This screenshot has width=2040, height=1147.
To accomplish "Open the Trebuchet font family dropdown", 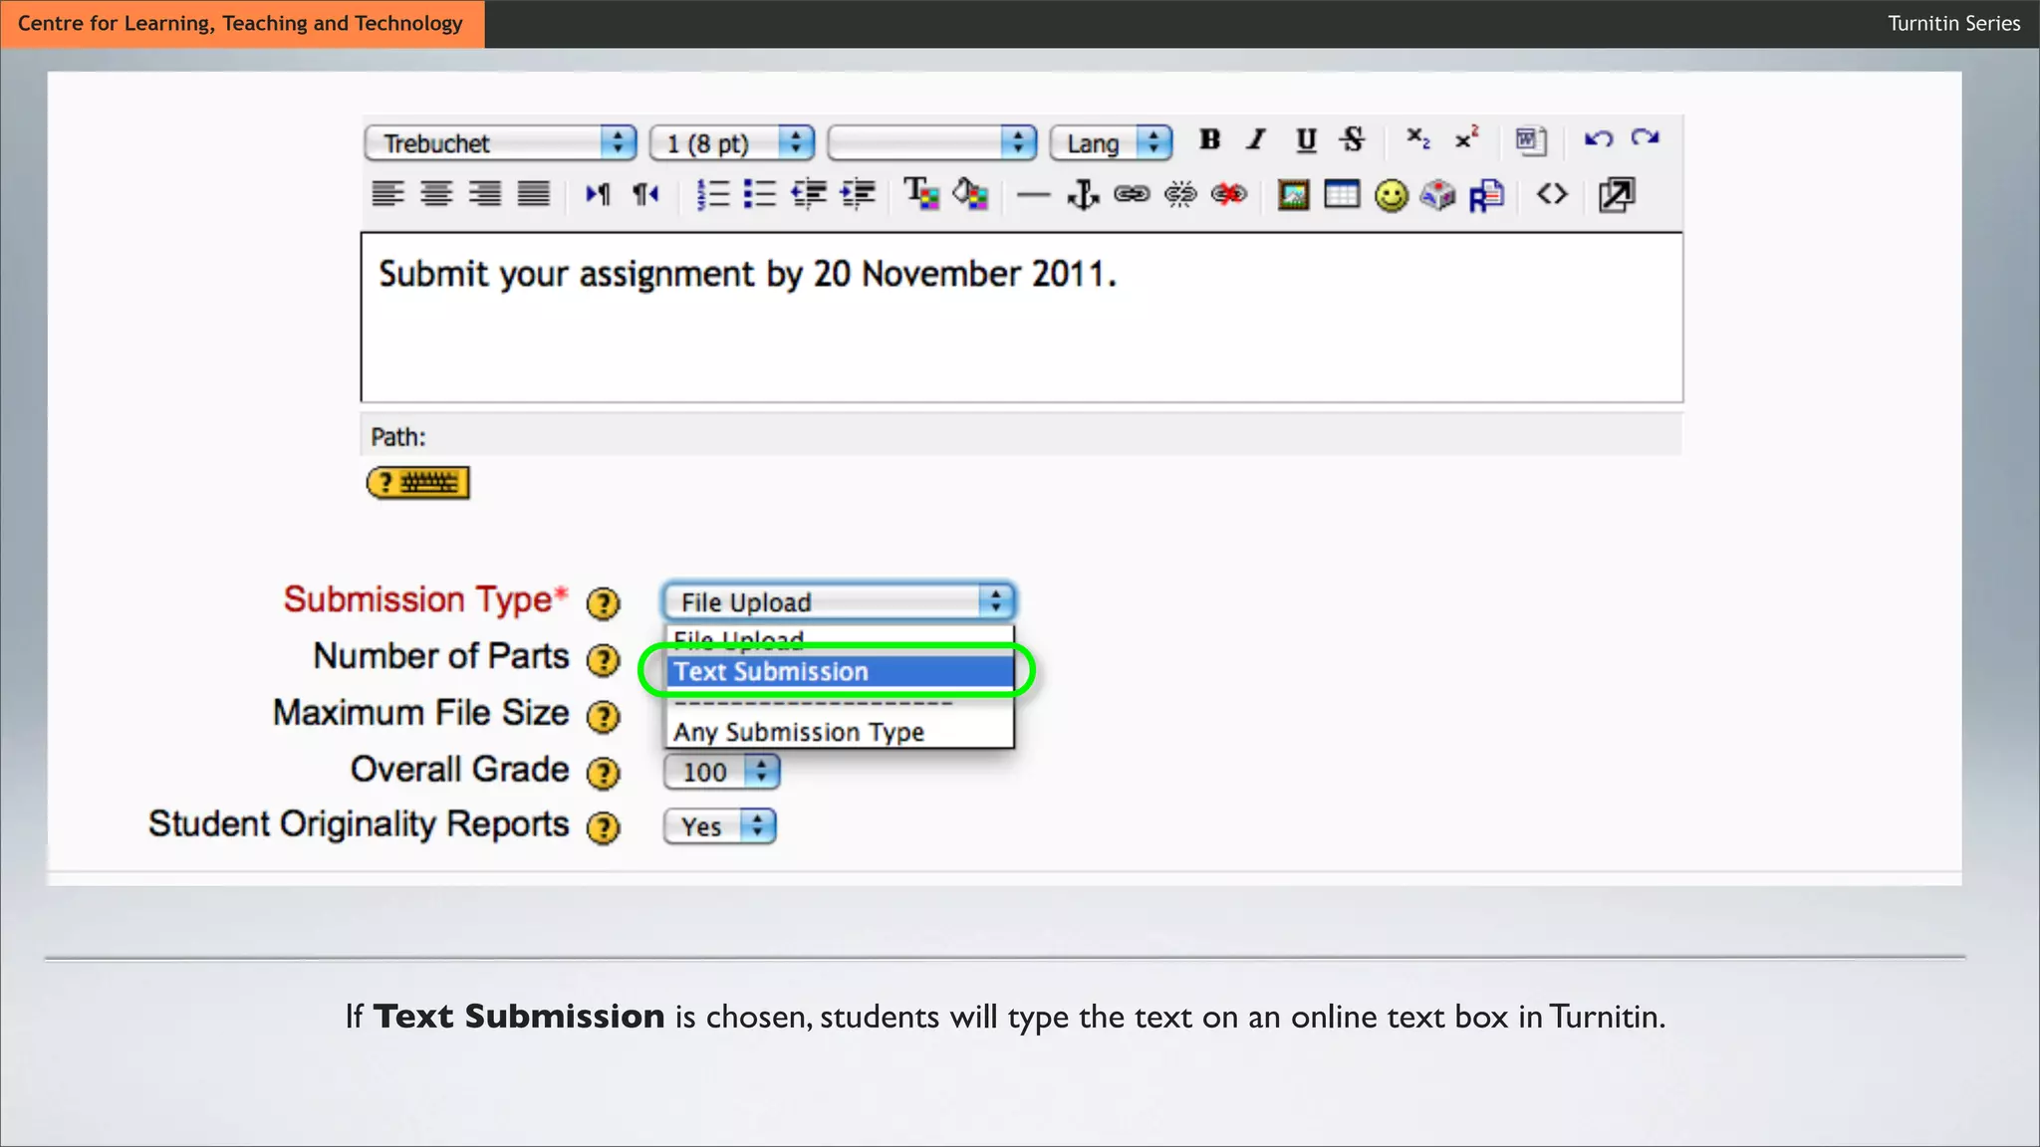I will click(x=500, y=143).
